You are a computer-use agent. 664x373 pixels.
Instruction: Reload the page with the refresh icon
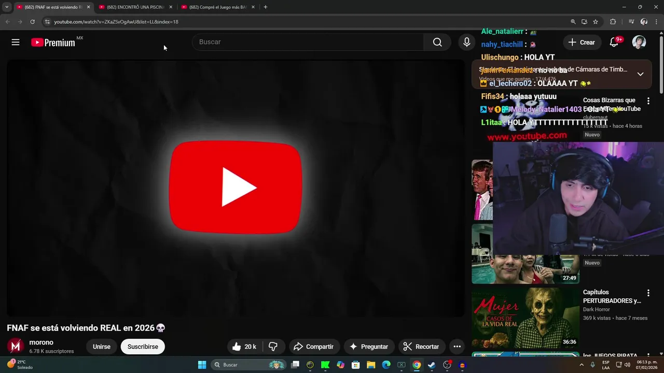(x=32, y=22)
